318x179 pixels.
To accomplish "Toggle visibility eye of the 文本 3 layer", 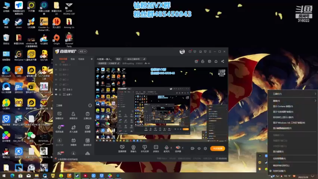I will tap(56, 89).
